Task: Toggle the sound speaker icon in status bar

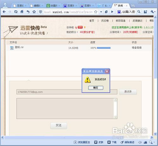Action: pyautogui.click(x=140, y=142)
